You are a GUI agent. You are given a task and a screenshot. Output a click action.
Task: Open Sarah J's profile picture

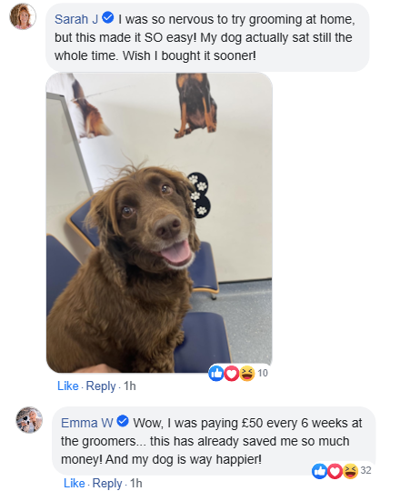click(x=23, y=16)
